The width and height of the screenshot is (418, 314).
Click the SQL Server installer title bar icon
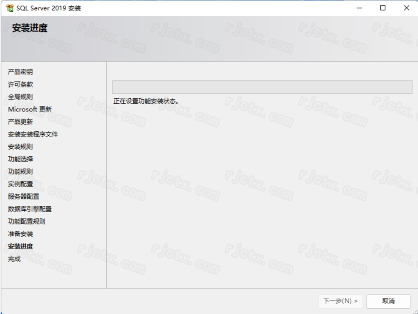(10, 8)
